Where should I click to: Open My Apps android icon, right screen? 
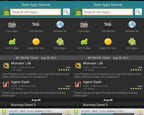tap(132, 42)
